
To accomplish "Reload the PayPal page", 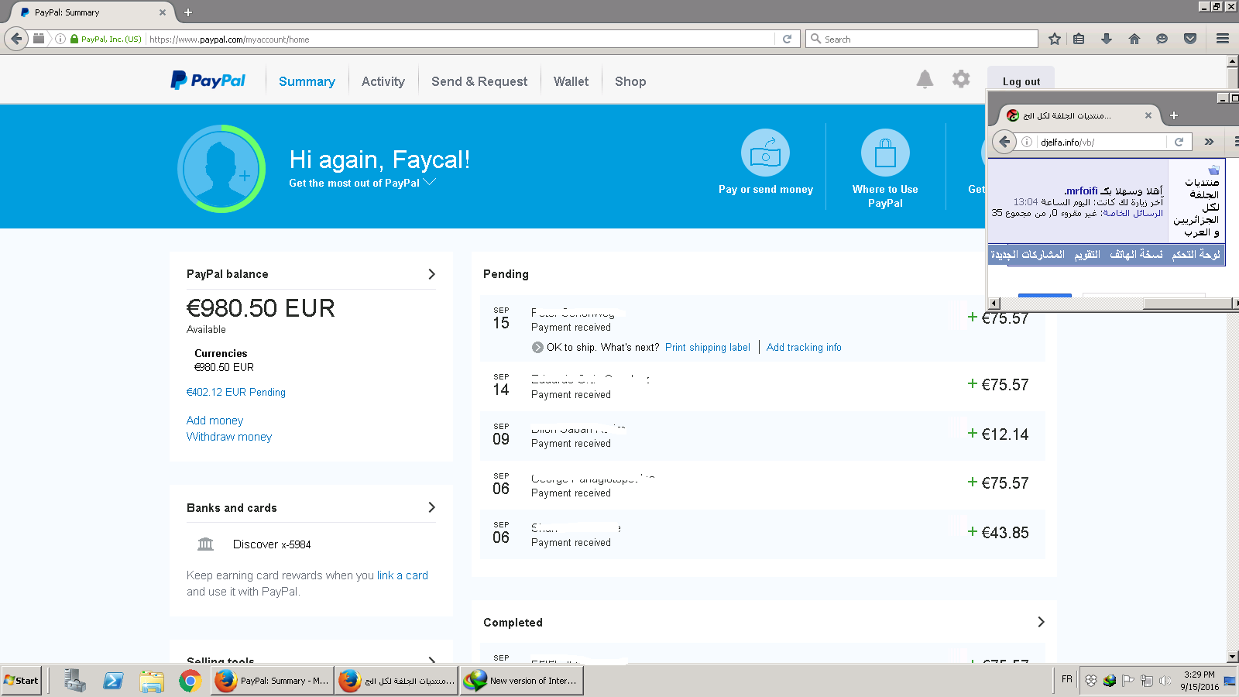I will point(787,39).
